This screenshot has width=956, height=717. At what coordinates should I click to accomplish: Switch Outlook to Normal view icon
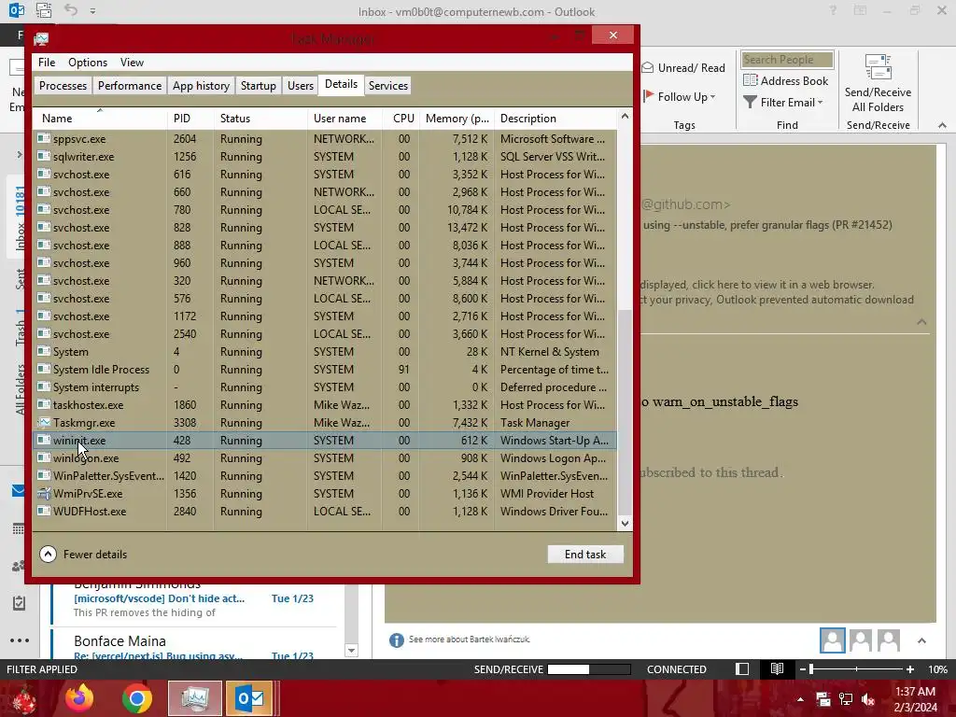click(742, 668)
